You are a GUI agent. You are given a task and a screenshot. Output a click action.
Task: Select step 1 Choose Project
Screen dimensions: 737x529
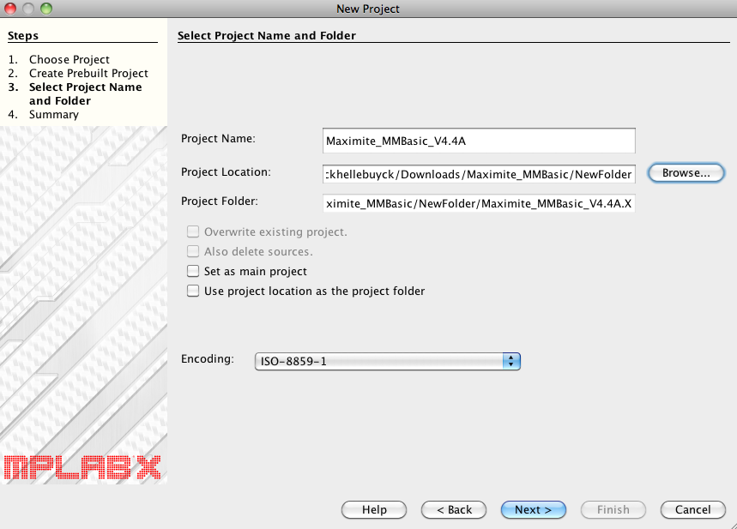pyautogui.click(x=69, y=60)
